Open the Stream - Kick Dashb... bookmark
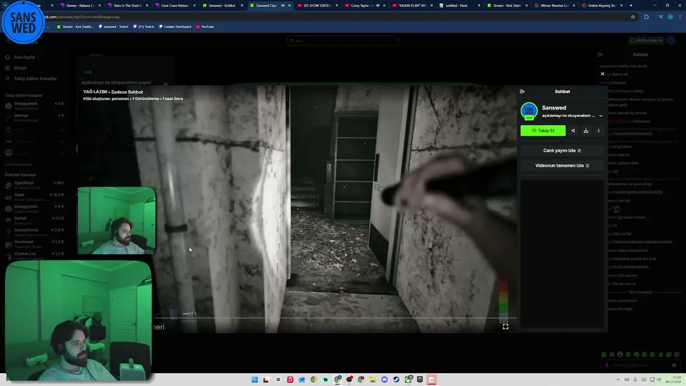The image size is (686, 386). pyautogui.click(x=75, y=26)
